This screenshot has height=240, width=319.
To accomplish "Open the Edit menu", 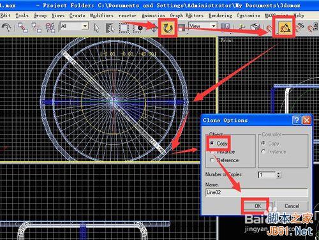I will [5, 15].
